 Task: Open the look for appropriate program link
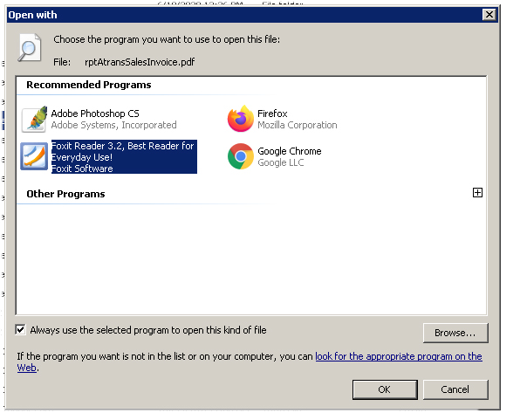click(x=399, y=356)
